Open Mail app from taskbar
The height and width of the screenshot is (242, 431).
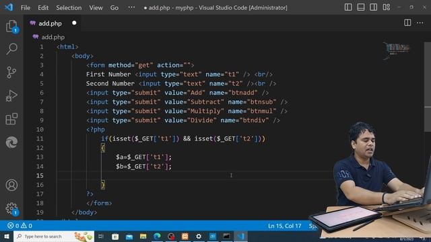click(x=129, y=236)
